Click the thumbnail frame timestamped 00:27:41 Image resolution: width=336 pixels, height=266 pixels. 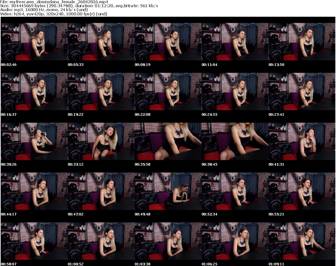(x=302, y=92)
